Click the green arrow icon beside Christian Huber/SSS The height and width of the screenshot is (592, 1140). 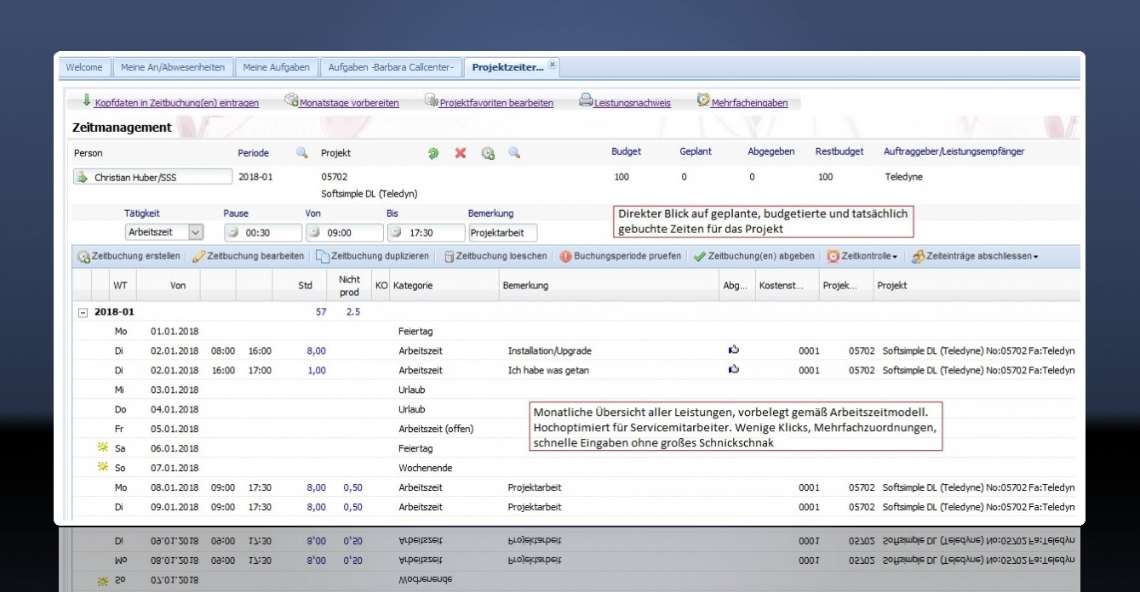pyautogui.click(x=83, y=178)
